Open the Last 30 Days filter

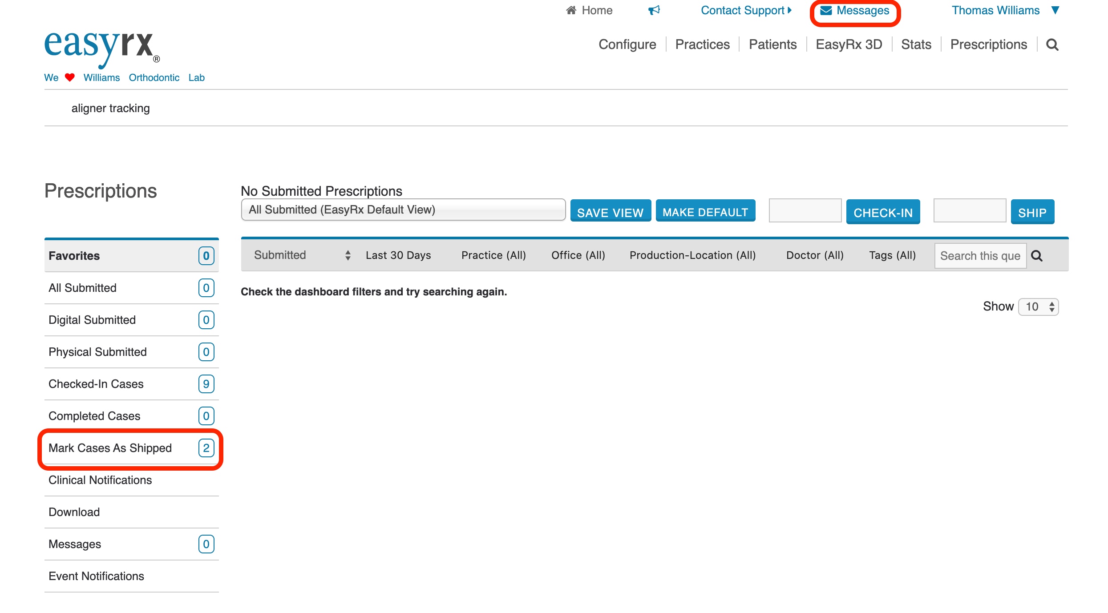398,255
